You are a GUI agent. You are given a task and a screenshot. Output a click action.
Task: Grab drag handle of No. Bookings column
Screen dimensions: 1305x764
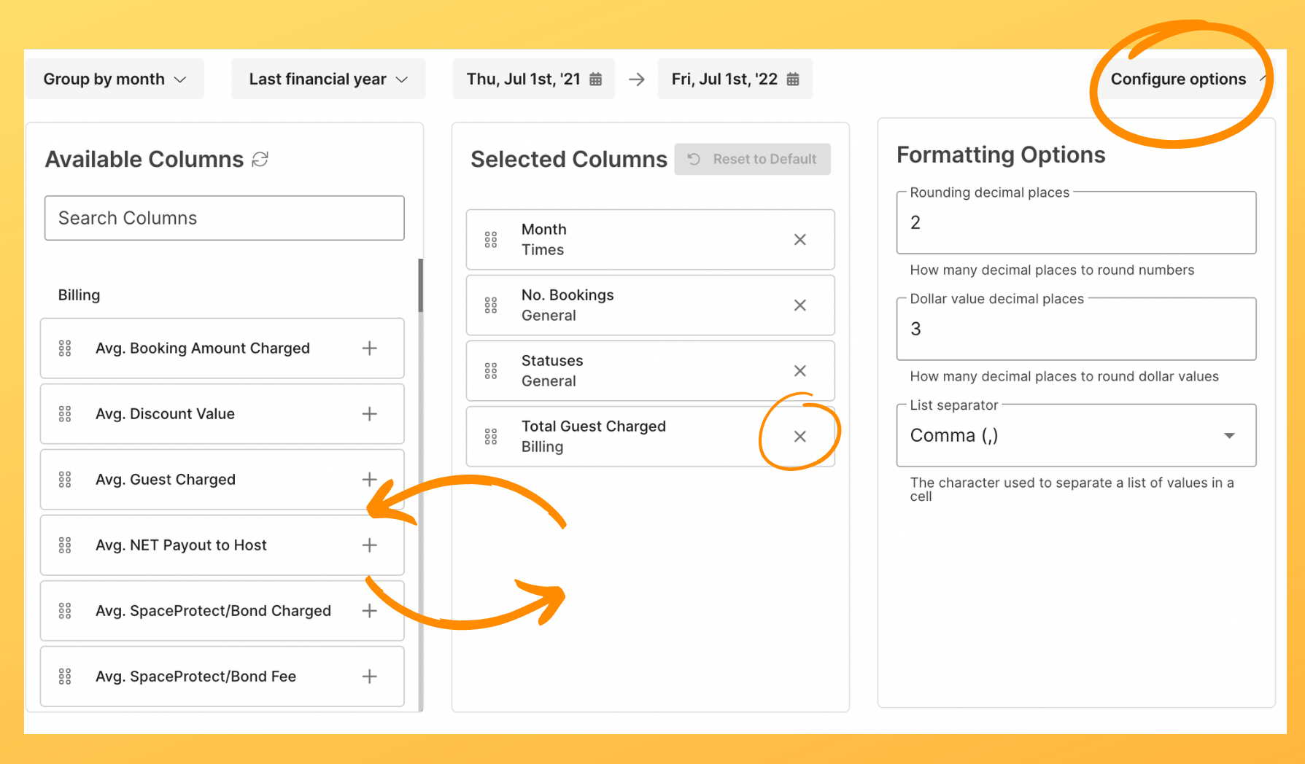pos(491,305)
